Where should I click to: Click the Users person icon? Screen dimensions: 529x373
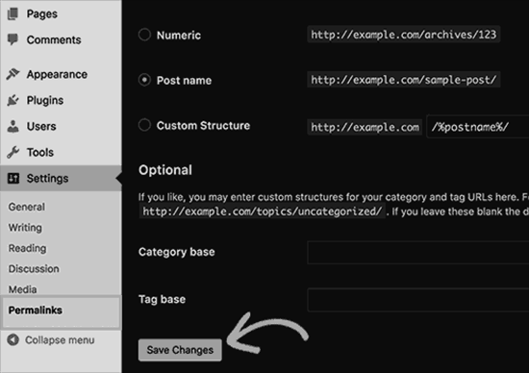click(13, 126)
